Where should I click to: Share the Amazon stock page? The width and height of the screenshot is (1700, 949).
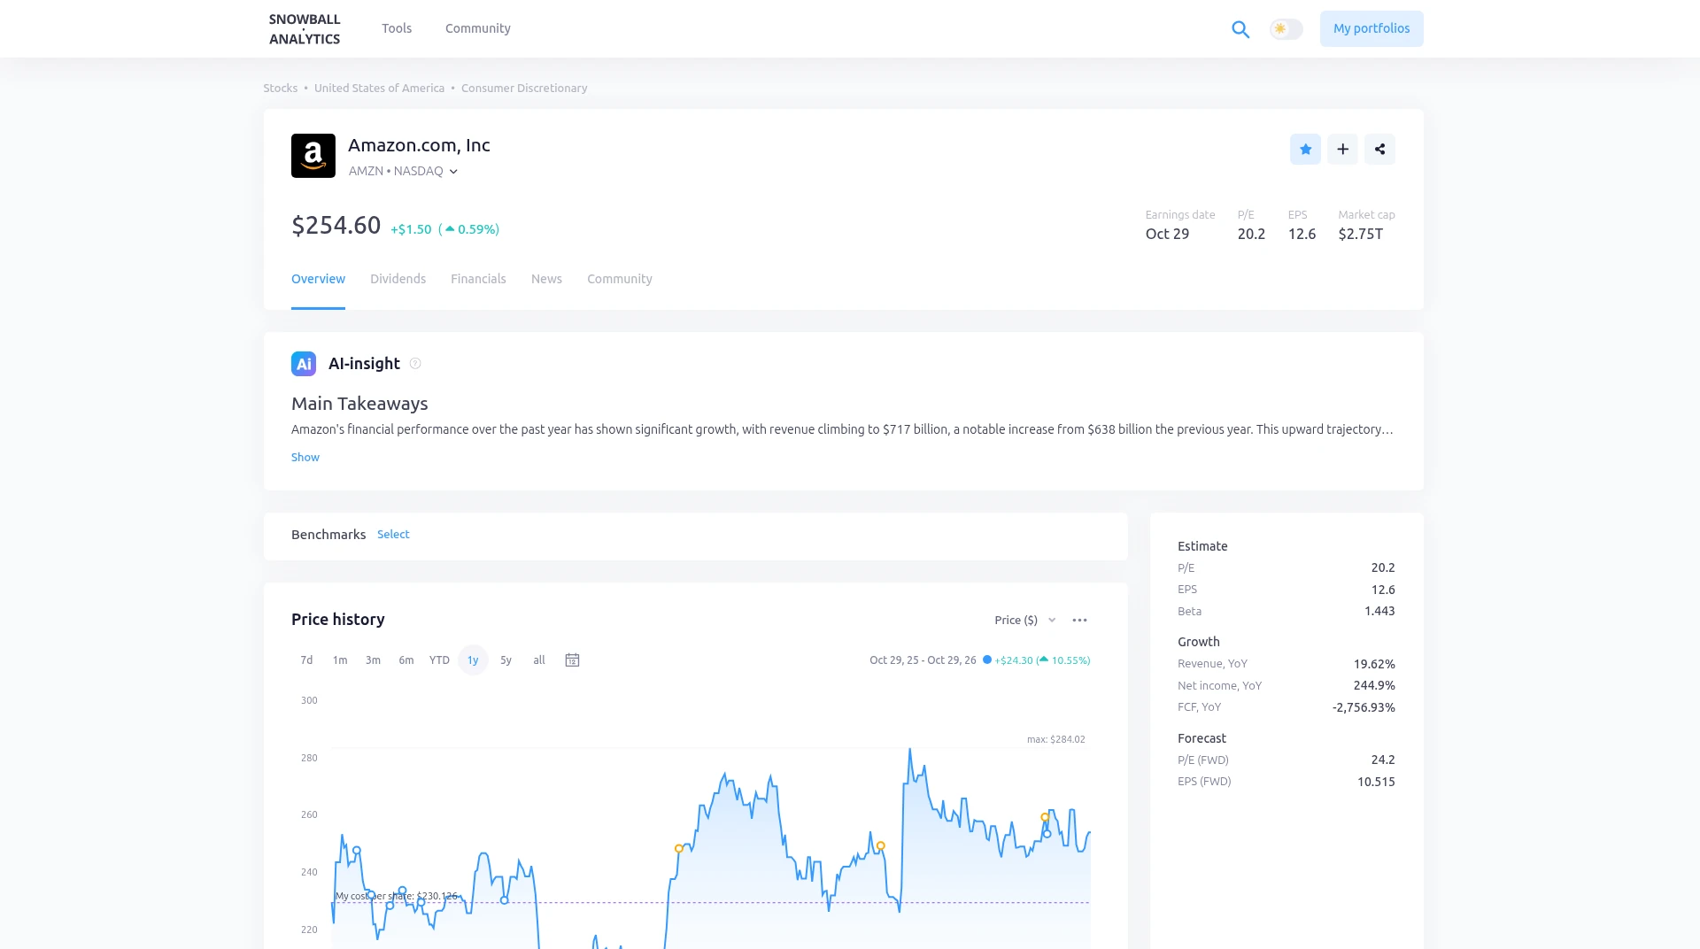coord(1379,149)
